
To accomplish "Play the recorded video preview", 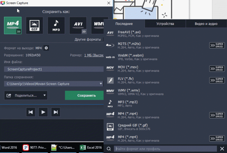I will coord(43,112).
